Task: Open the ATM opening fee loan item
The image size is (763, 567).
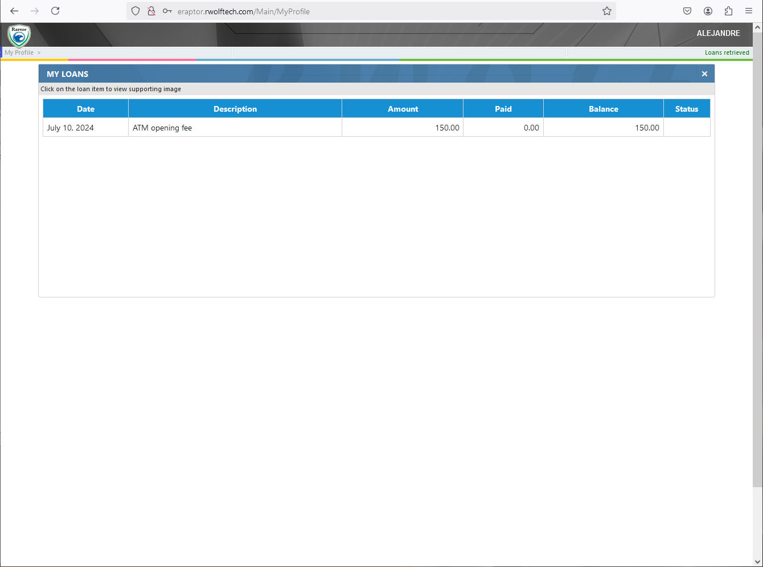Action: (x=162, y=128)
